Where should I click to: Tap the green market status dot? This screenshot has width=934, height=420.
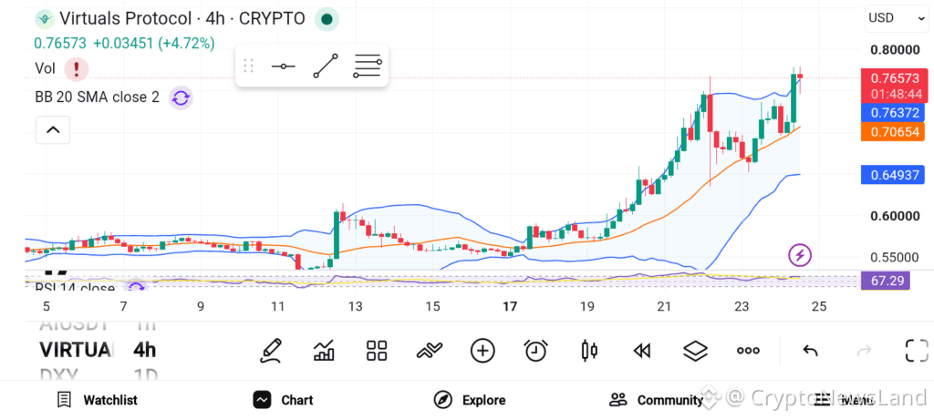click(327, 19)
